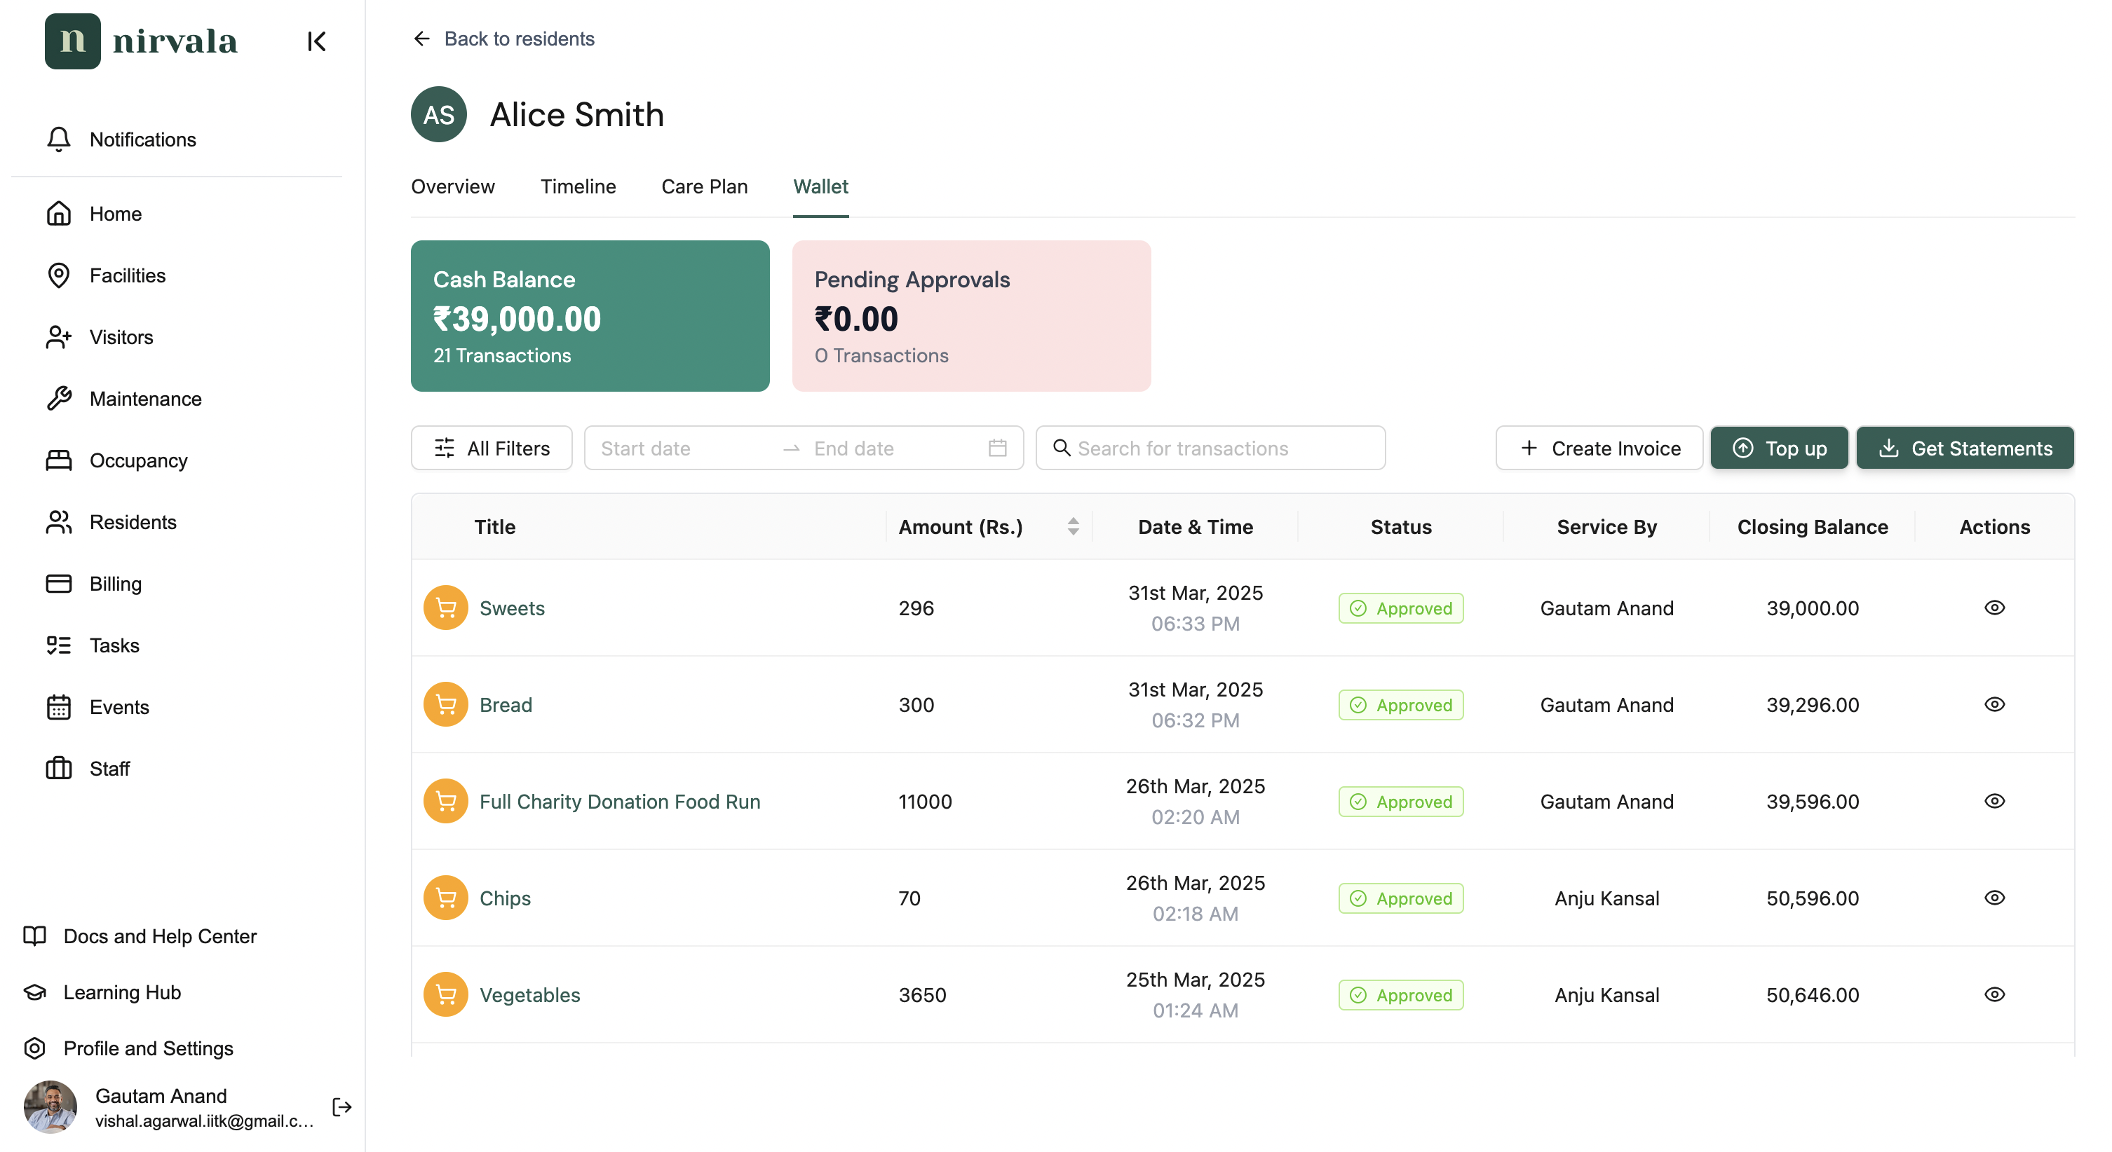Image resolution: width=2112 pixels, height=1152 pixels.
Task: Switch to the Care Plan tab
Action: [x=703, y=187]
